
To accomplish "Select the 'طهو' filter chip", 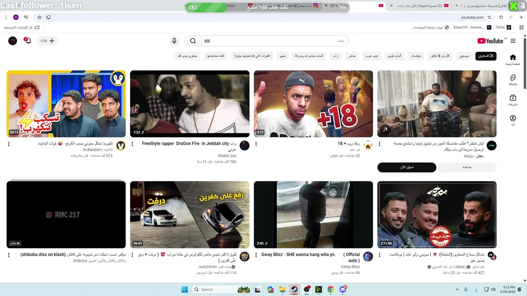I will click(x=282, y=56).
